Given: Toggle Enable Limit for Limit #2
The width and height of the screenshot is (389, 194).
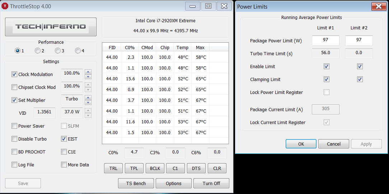Looking at the screenshot, I should 360,66.
